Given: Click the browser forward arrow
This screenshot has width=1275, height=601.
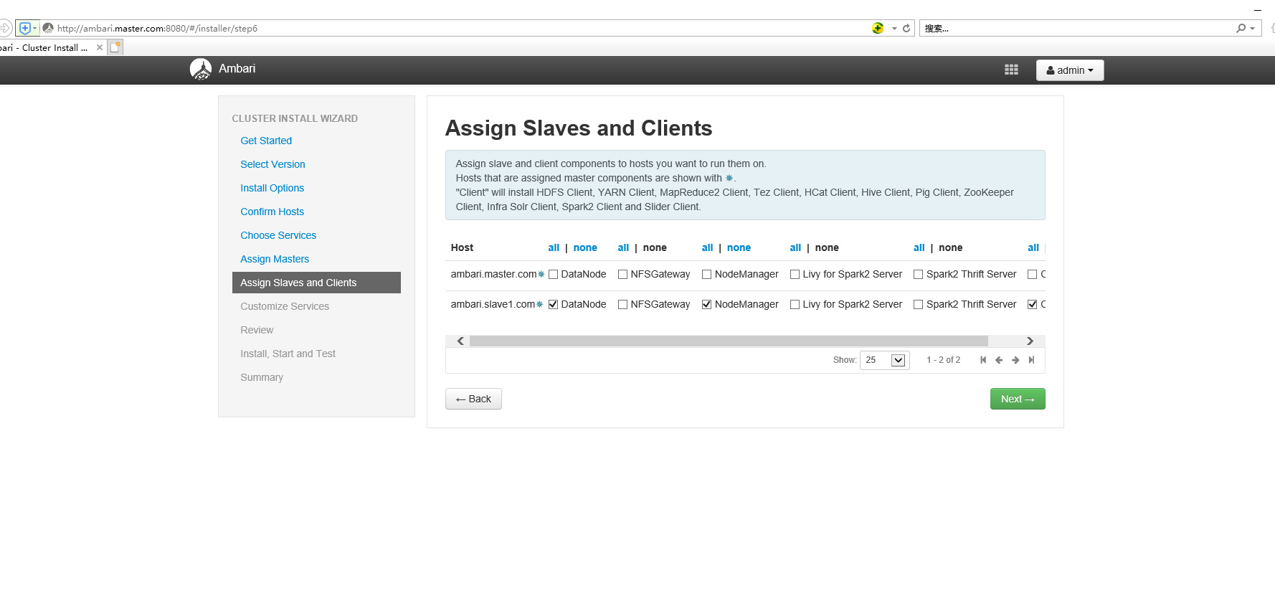Looking at the screenshot, I should 4,28.
